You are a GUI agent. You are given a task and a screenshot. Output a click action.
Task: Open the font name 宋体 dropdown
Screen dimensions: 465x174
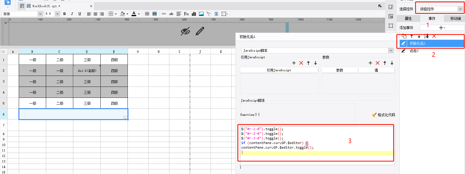40,14
